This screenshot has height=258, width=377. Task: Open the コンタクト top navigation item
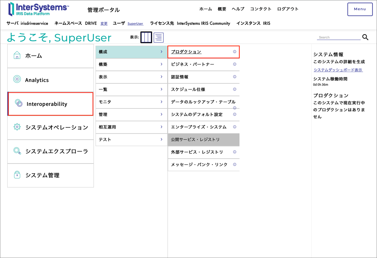pos(260,9)
